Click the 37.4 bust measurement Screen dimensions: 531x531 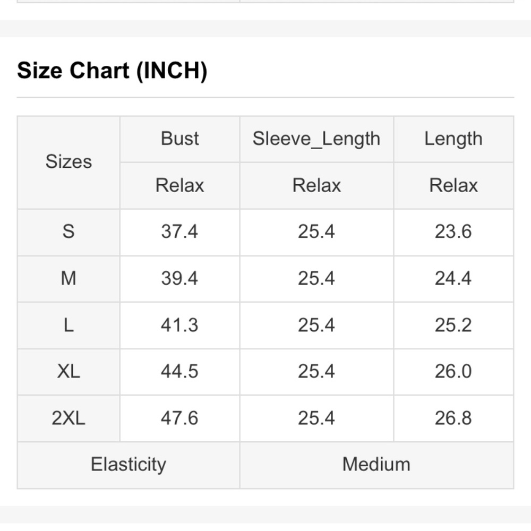(x=179, y=232)
